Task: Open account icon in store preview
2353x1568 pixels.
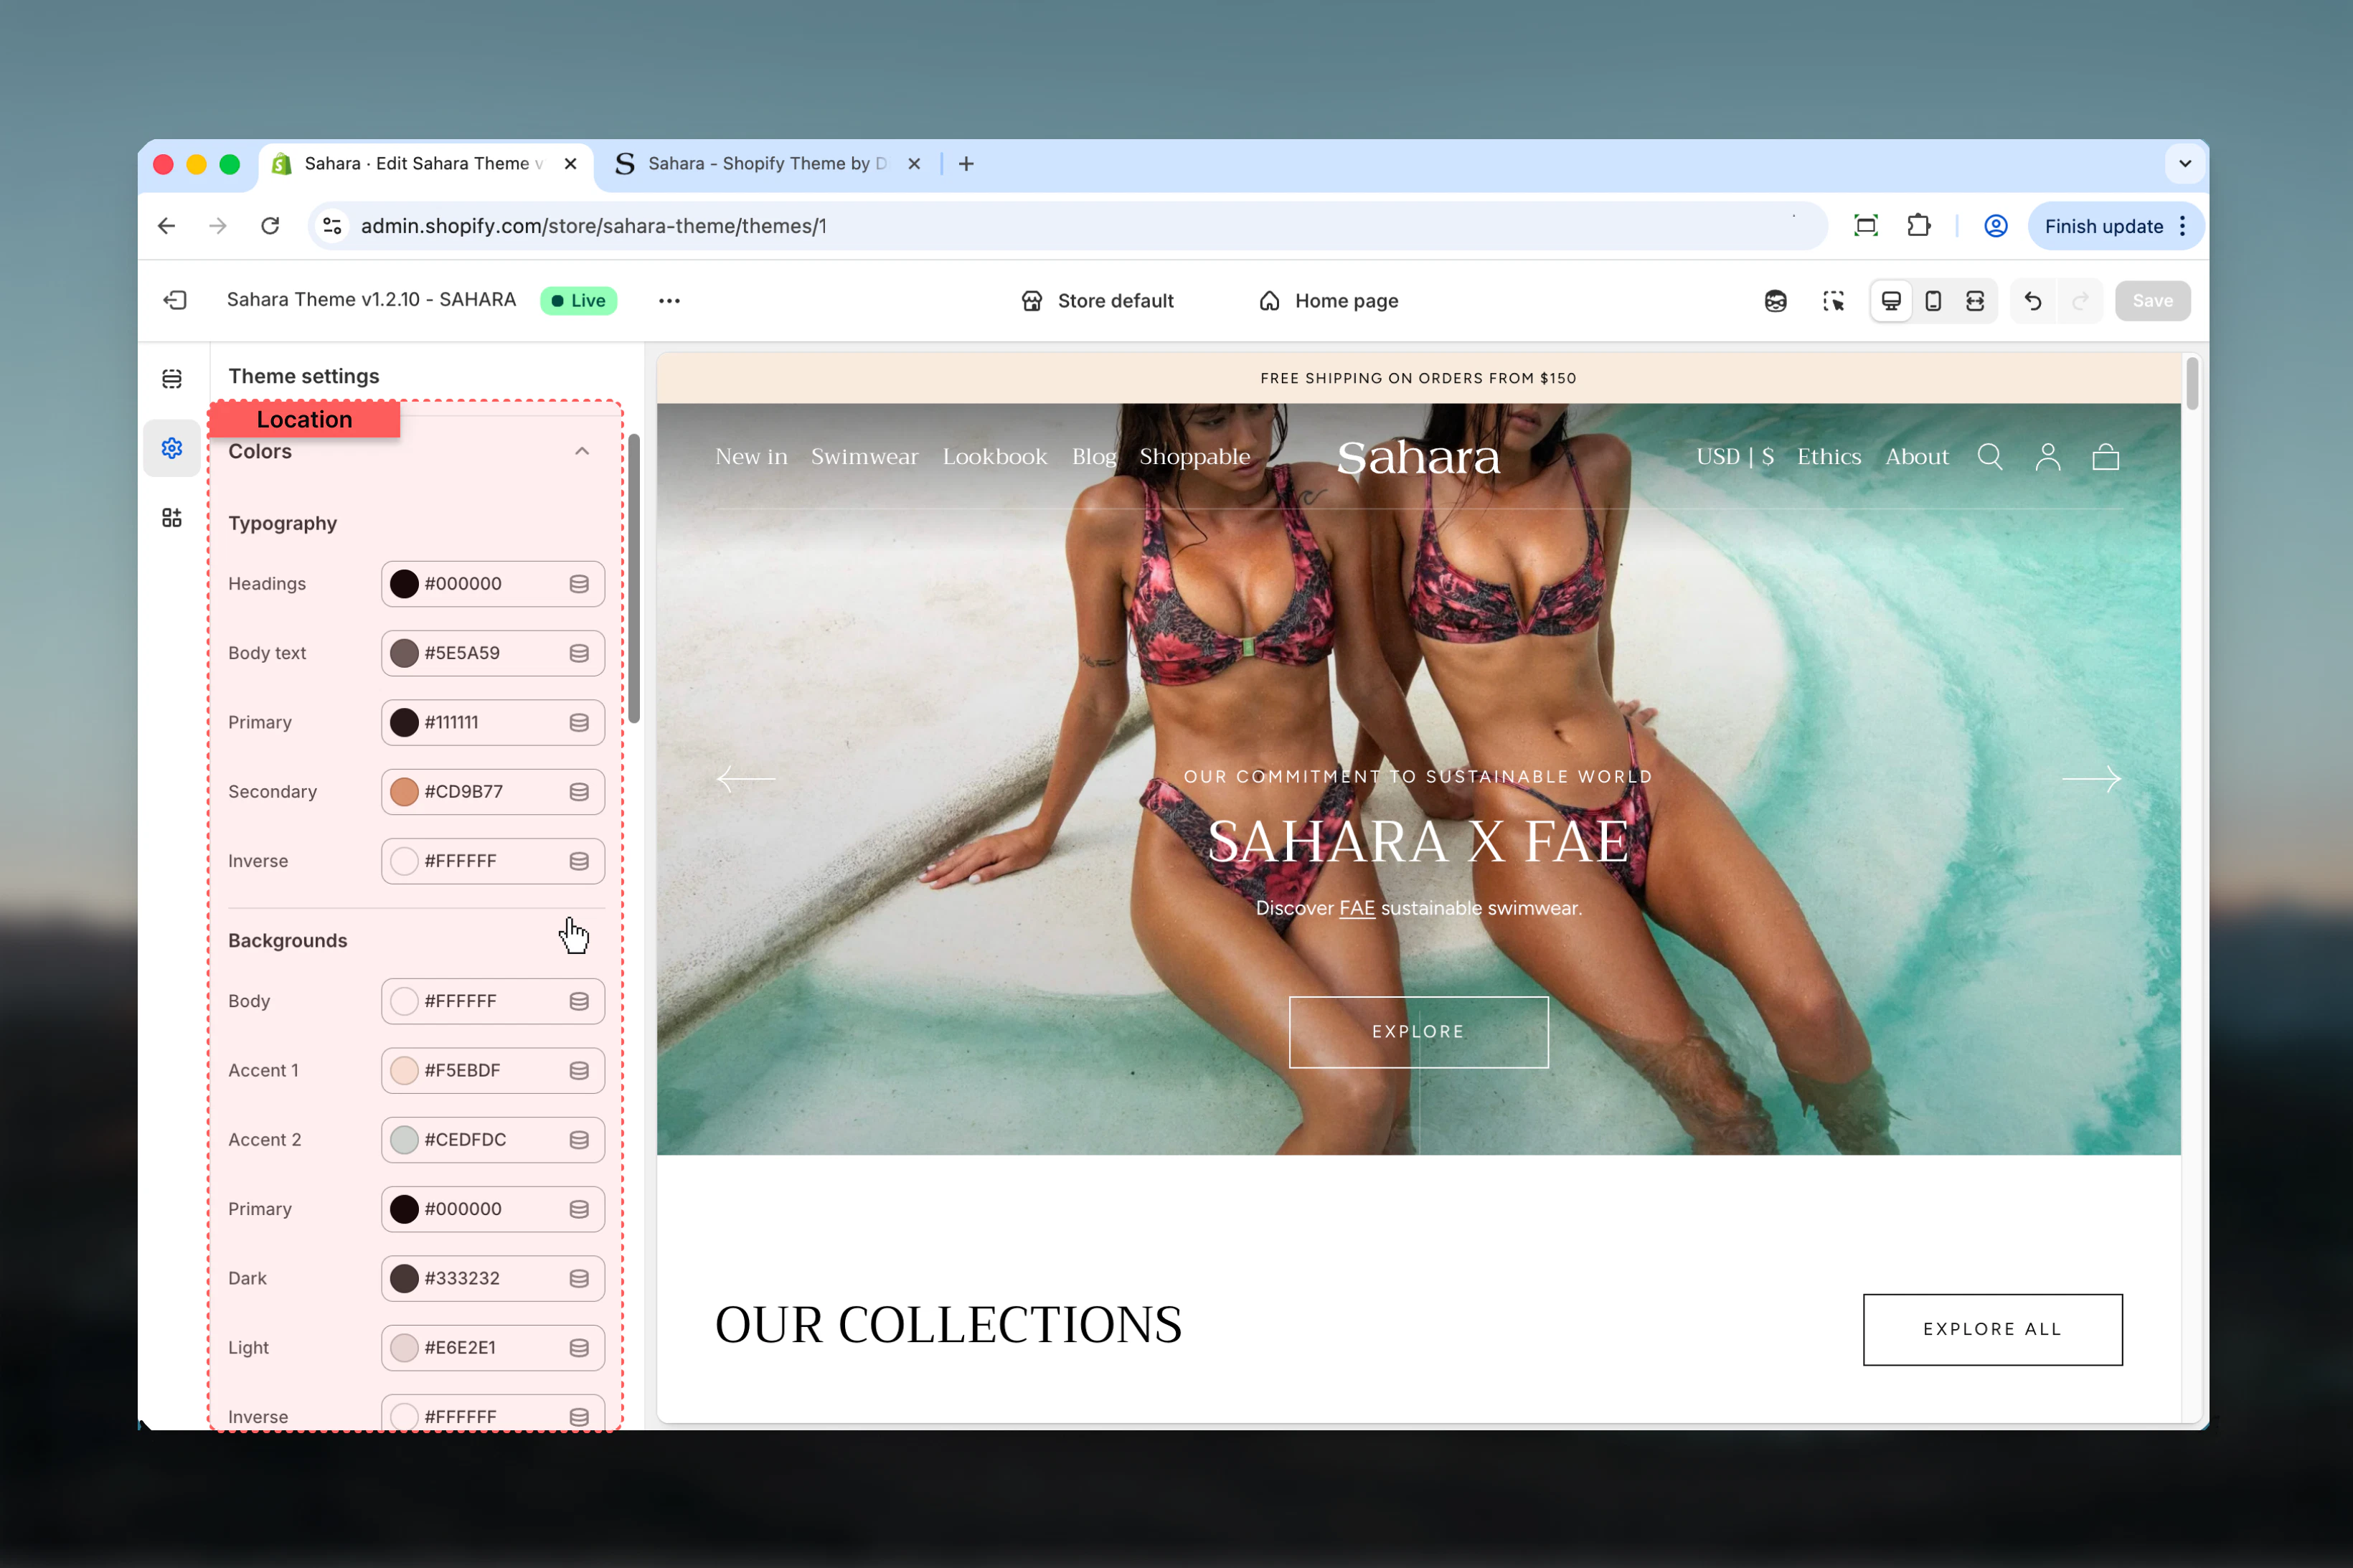Action: pos(2048,457)
